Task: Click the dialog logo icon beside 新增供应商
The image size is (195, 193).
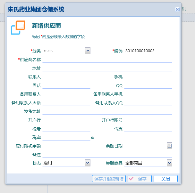Action: click(x=18, y=28)
